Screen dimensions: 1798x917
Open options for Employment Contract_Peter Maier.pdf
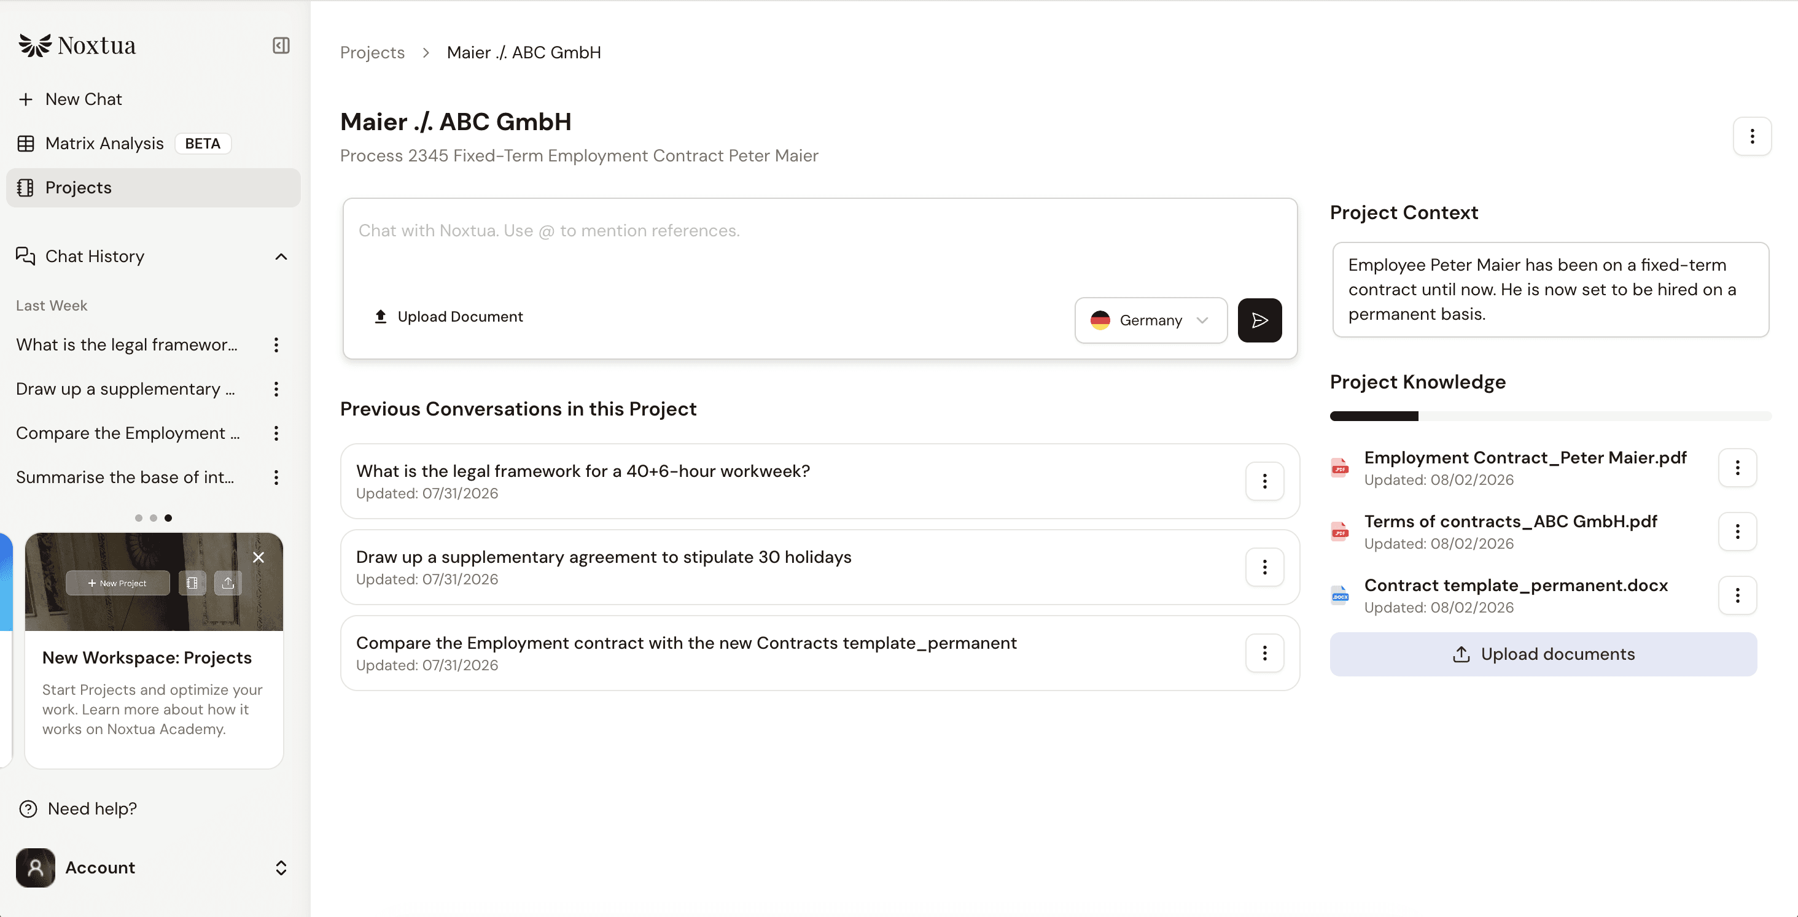[x=1737, y=468]
